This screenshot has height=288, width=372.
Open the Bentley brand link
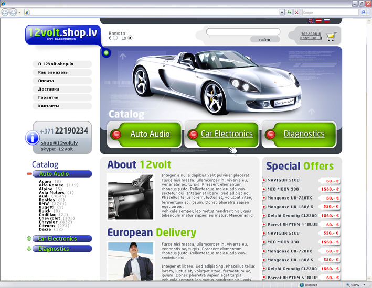pyautogui.click(x=47, y=200)
